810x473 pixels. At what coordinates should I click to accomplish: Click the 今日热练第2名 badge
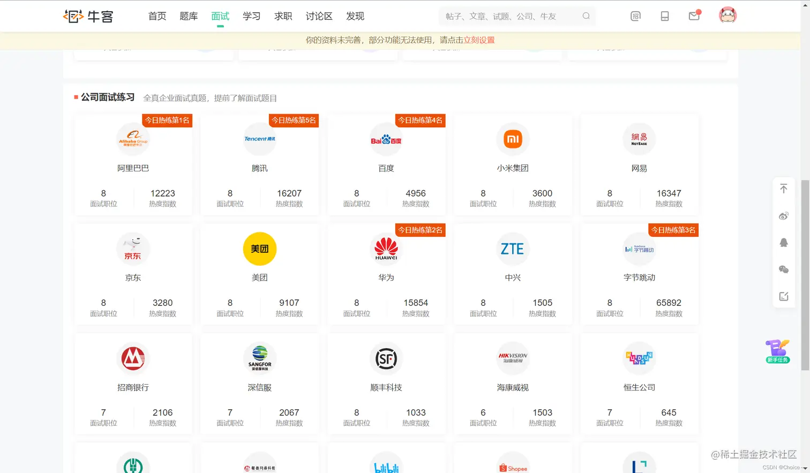[x=421, y=230]
